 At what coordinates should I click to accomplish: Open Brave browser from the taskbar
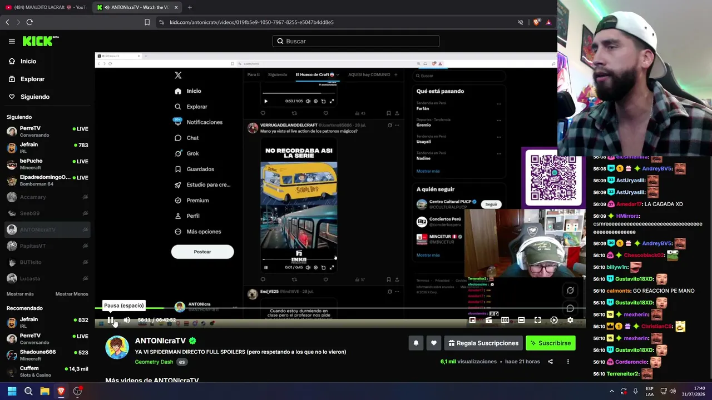click(61, 391)
